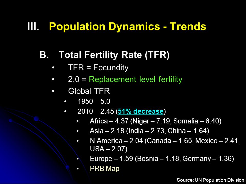Select the 1950 – 5.0 line

[94, 101]
